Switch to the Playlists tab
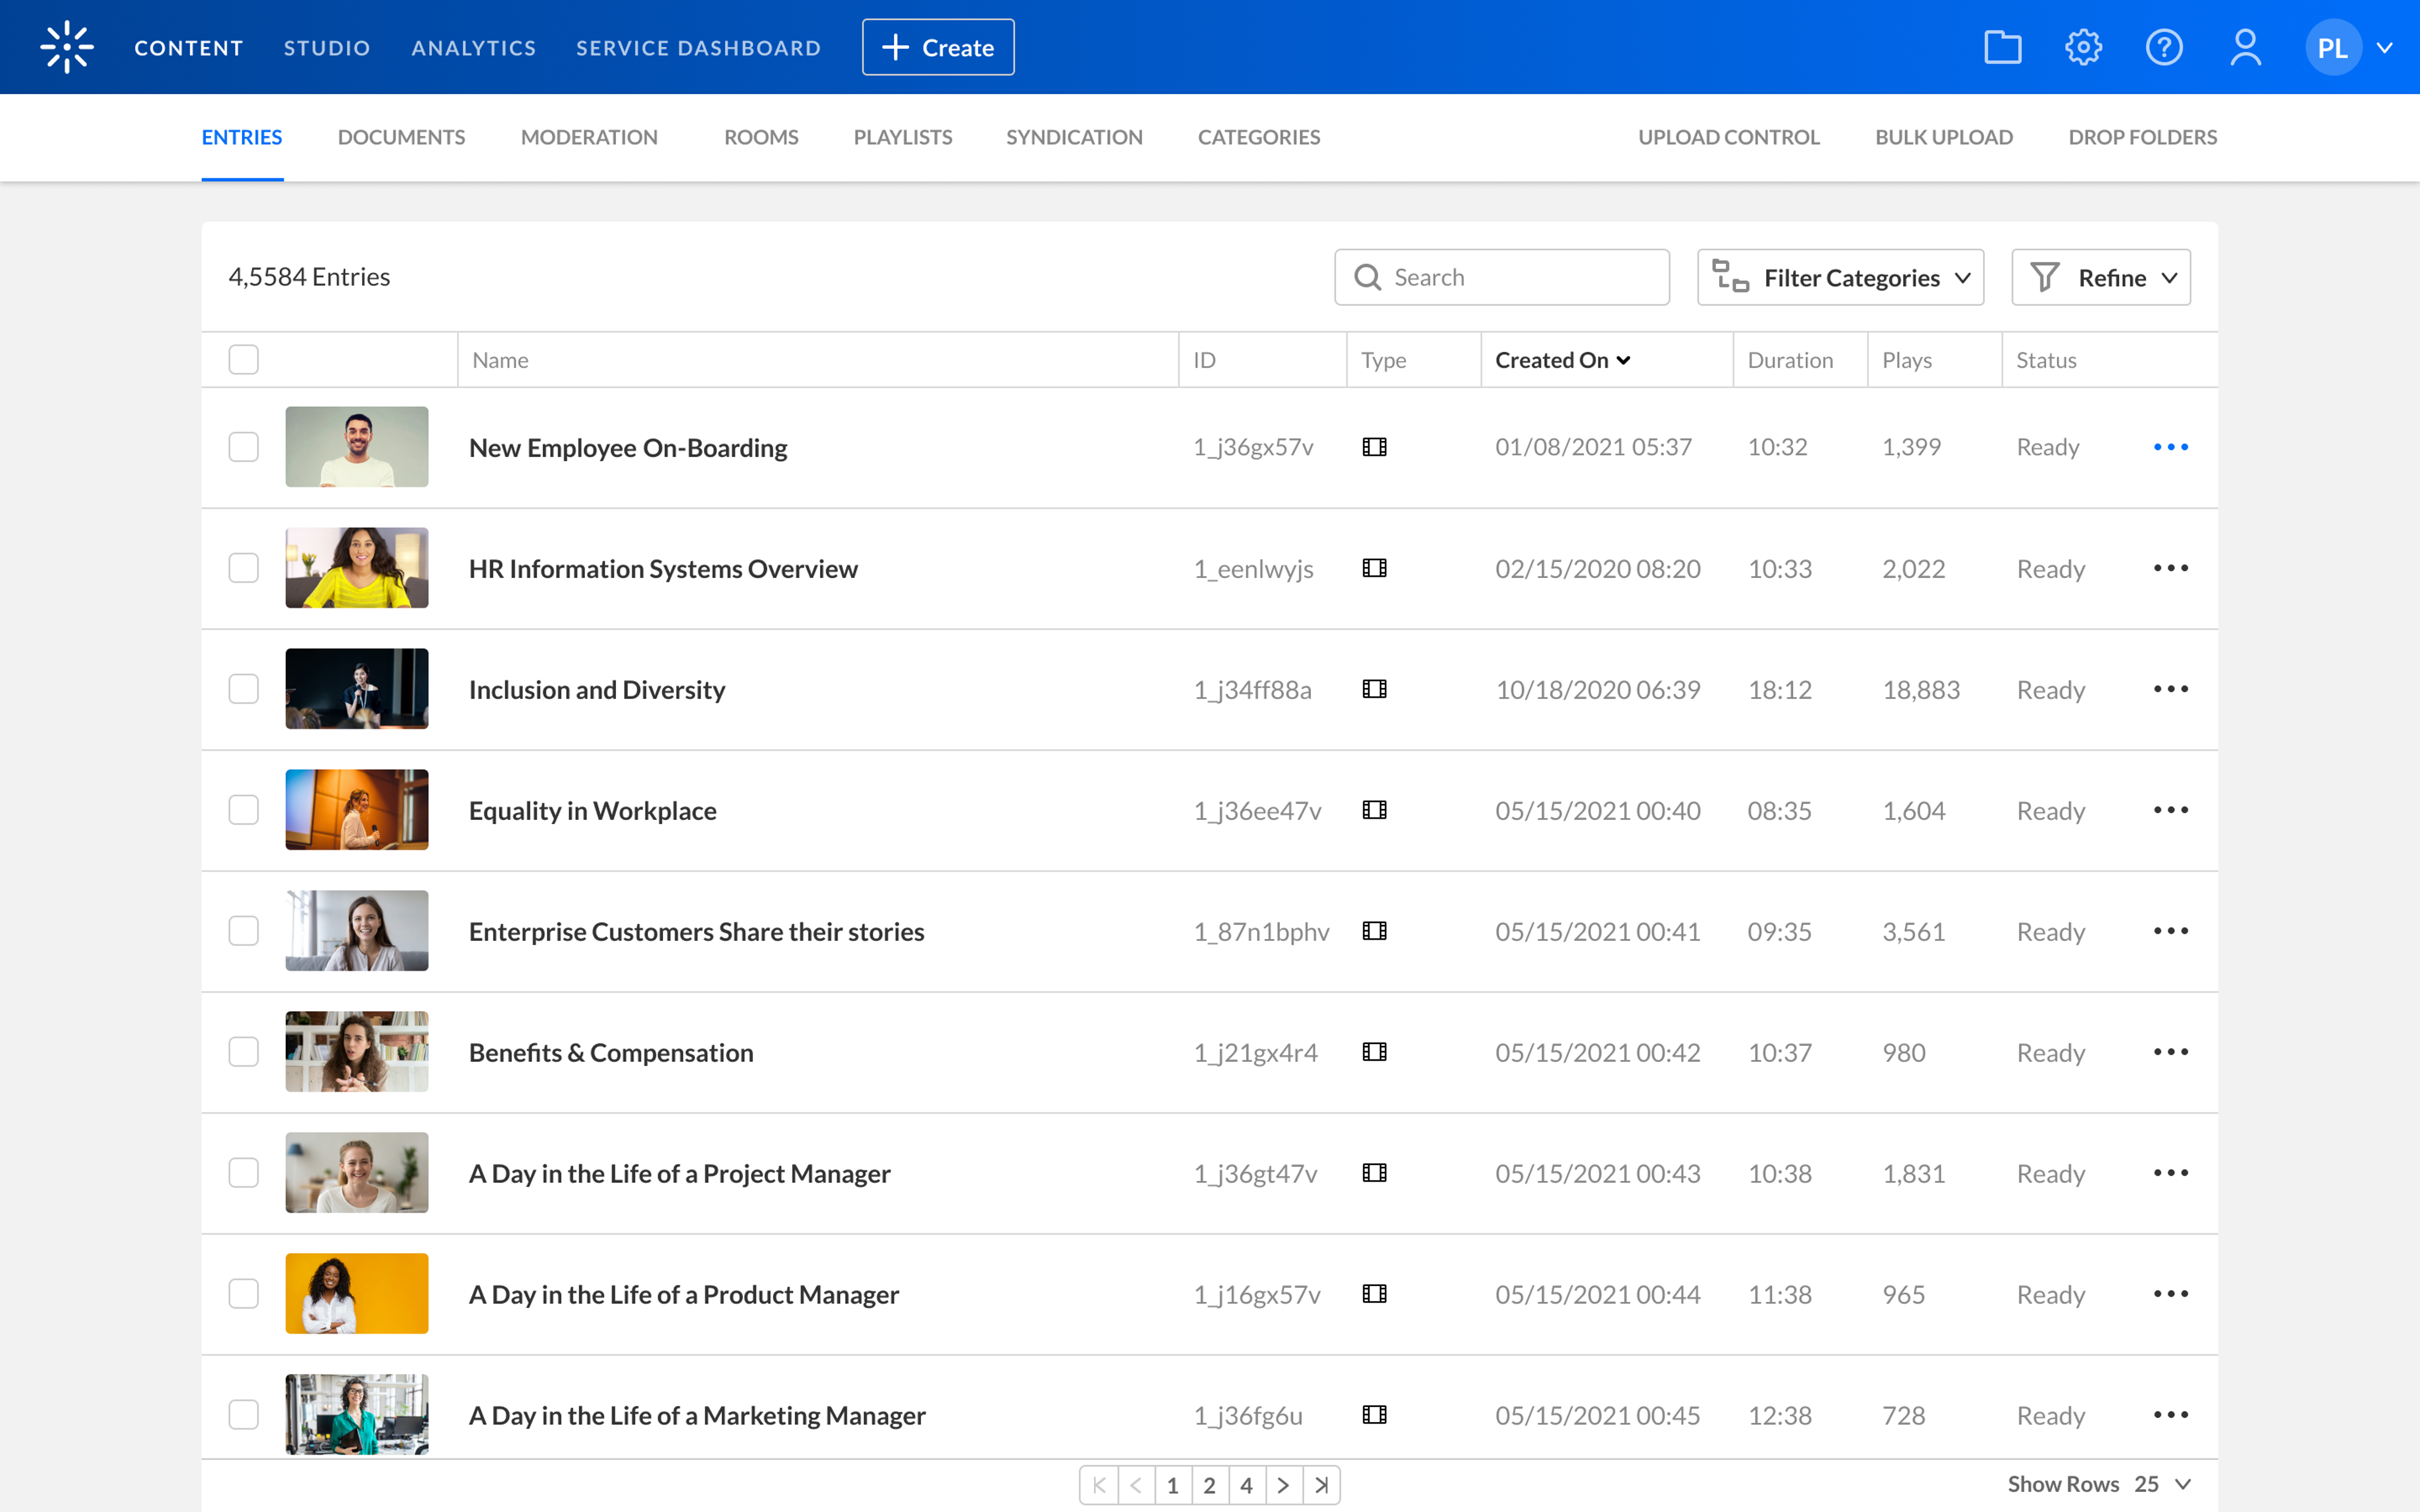Image resolution: width=2420 pixels, height=1512 pixels. pos(902,137)
